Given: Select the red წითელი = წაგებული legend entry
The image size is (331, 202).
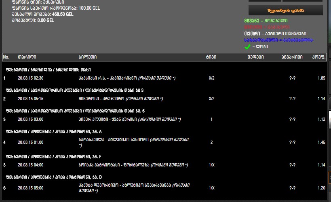Looking at the screenshot, I should (267, 27).
